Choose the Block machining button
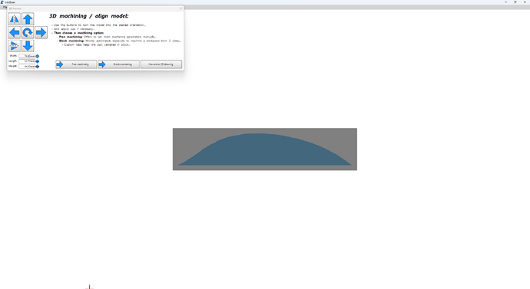The height and width of the screenshot is (289, 530). pos(118,64)
